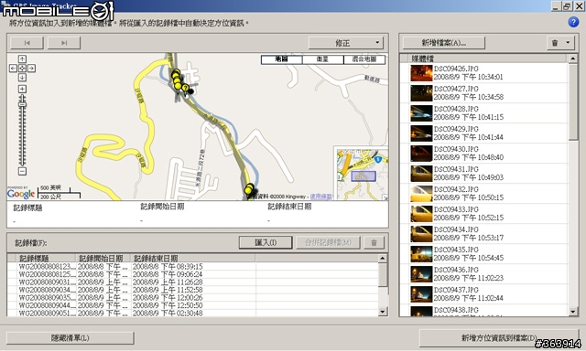The width and height of the screenshot is (586, 351).
Task: Click 隱藏清單(L) button
Action: (70, 338)
